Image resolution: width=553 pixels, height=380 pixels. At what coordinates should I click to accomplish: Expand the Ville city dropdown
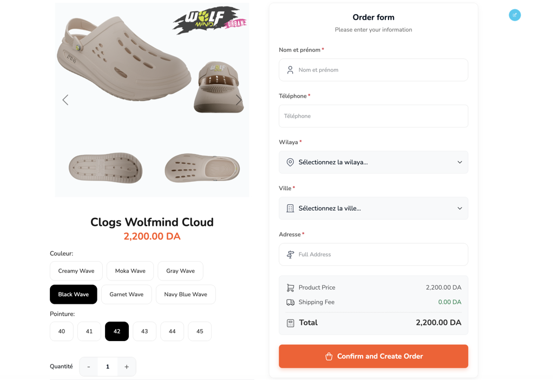[373, 208]
